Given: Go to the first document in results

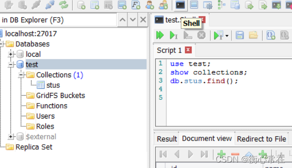Looking at the screenshot, I should (x=163, y=154).
